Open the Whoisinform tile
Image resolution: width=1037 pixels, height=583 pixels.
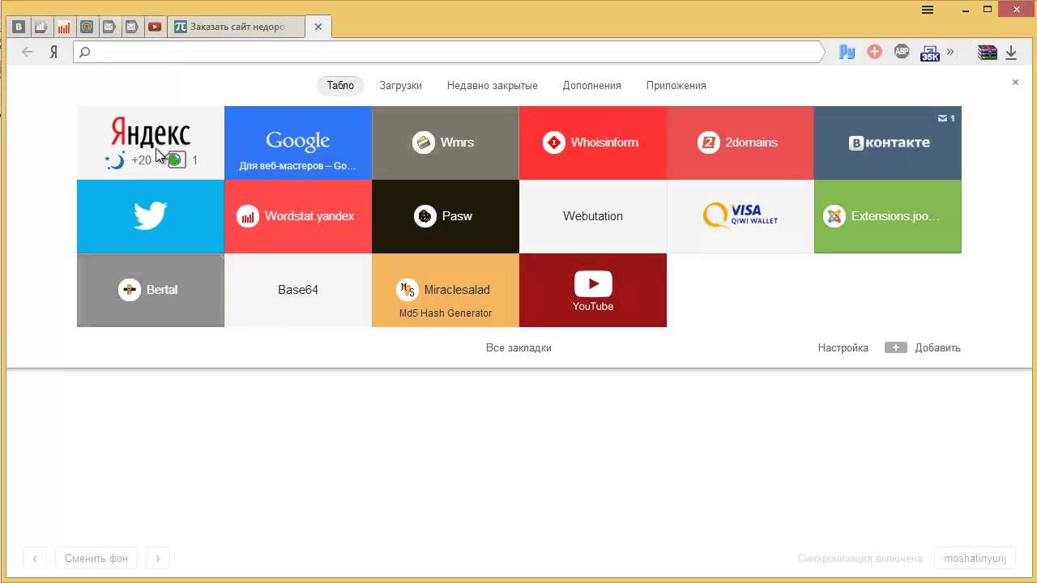593,143
